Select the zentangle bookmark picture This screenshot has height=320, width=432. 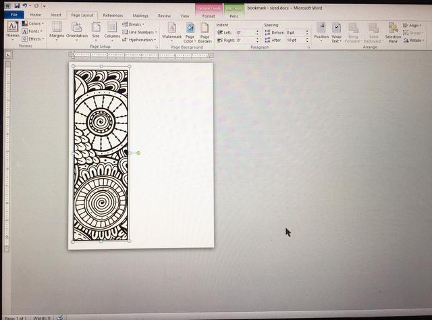coord(101,155)
